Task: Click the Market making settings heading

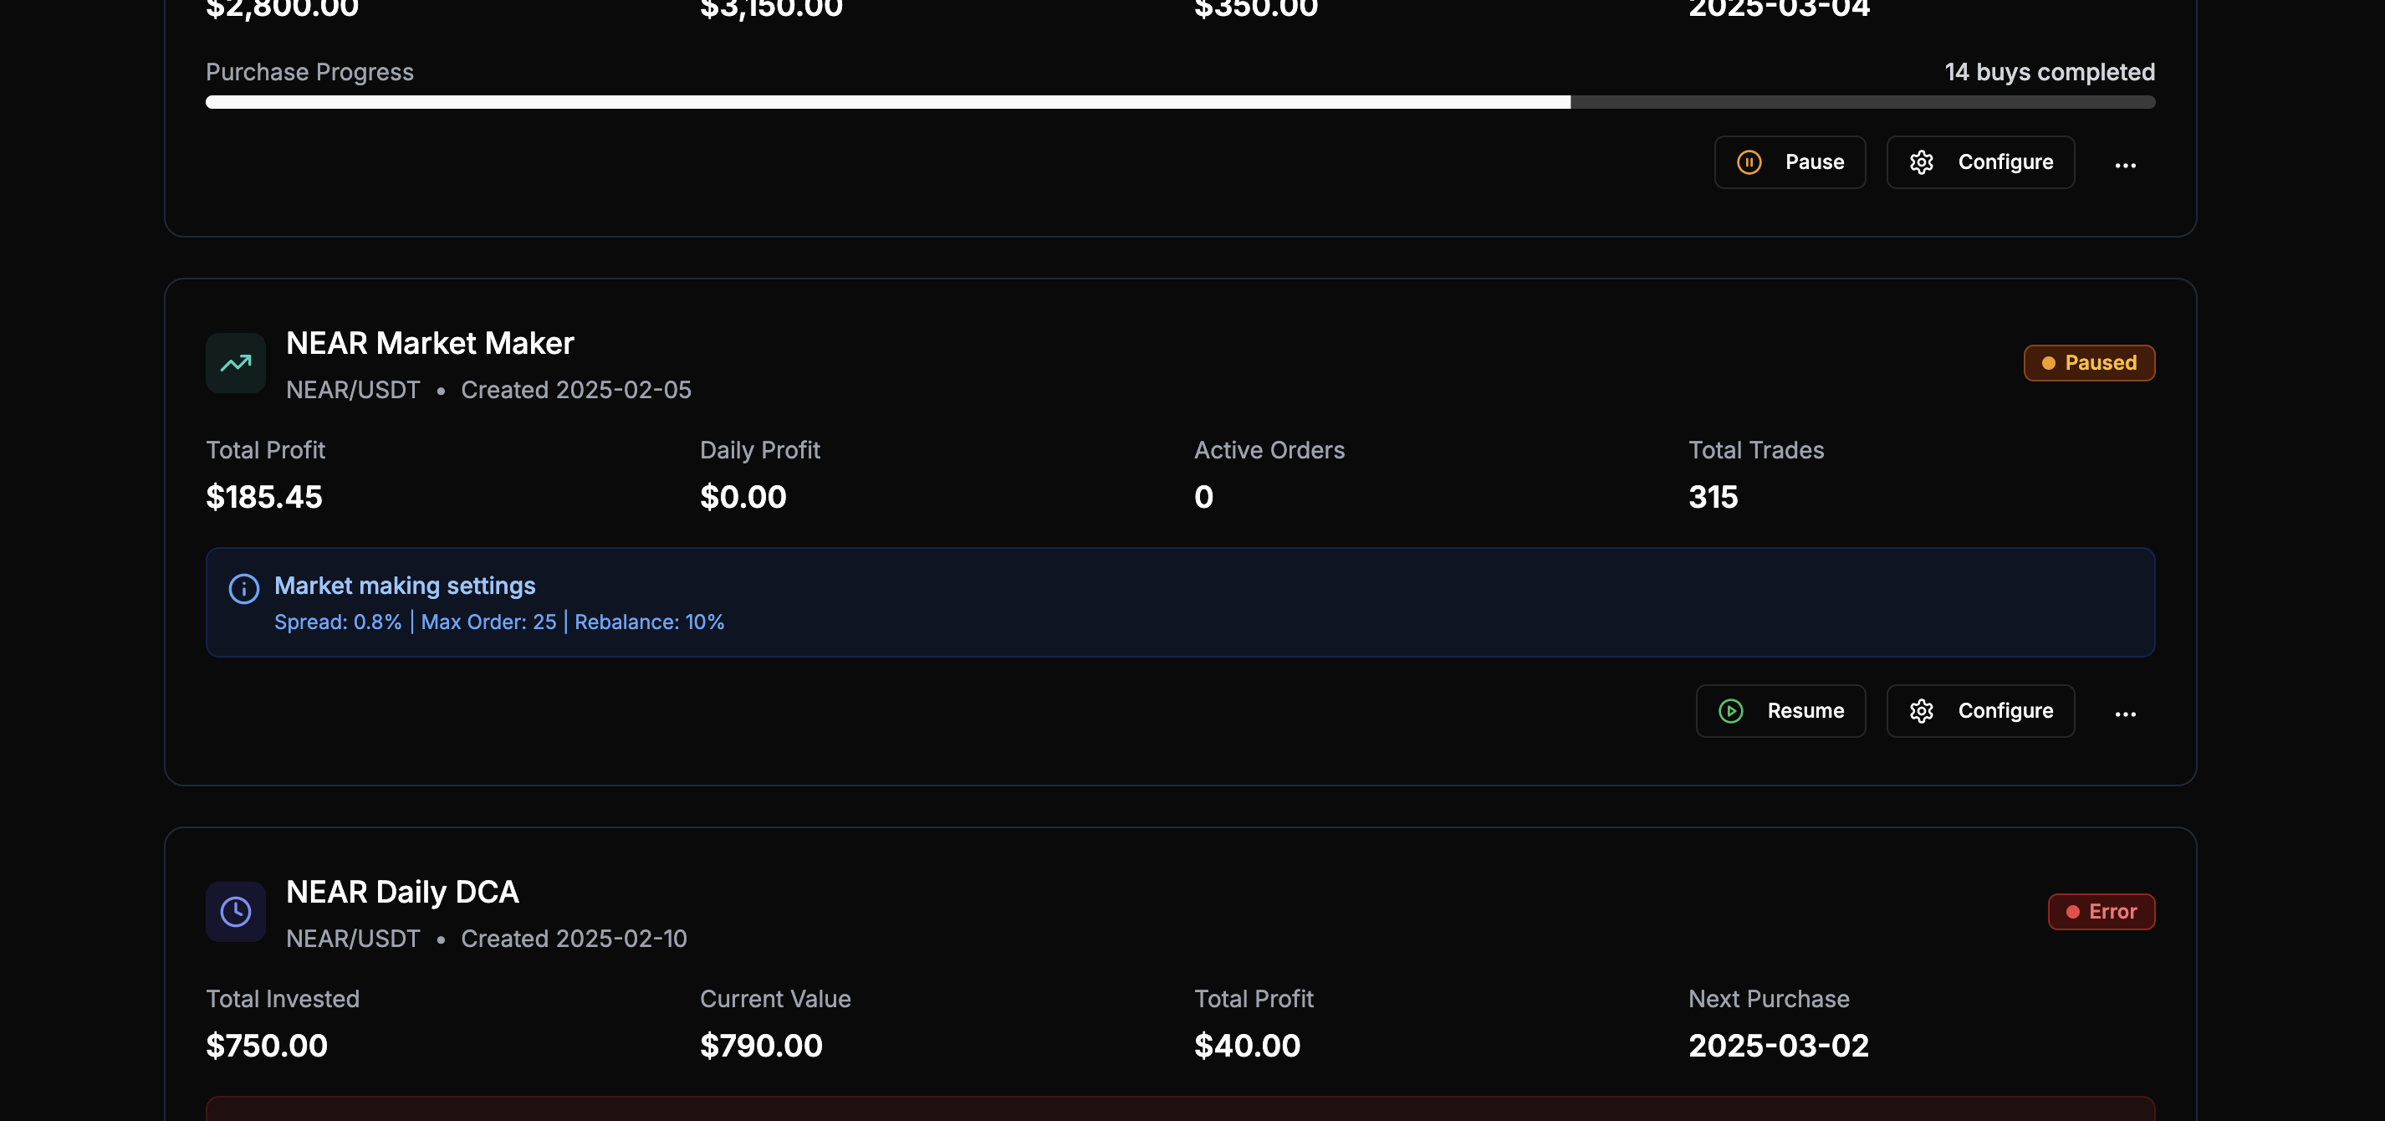Action: 405,586
